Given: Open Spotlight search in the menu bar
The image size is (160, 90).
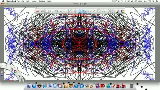Looking at the screenshot, I should (157, 1).
